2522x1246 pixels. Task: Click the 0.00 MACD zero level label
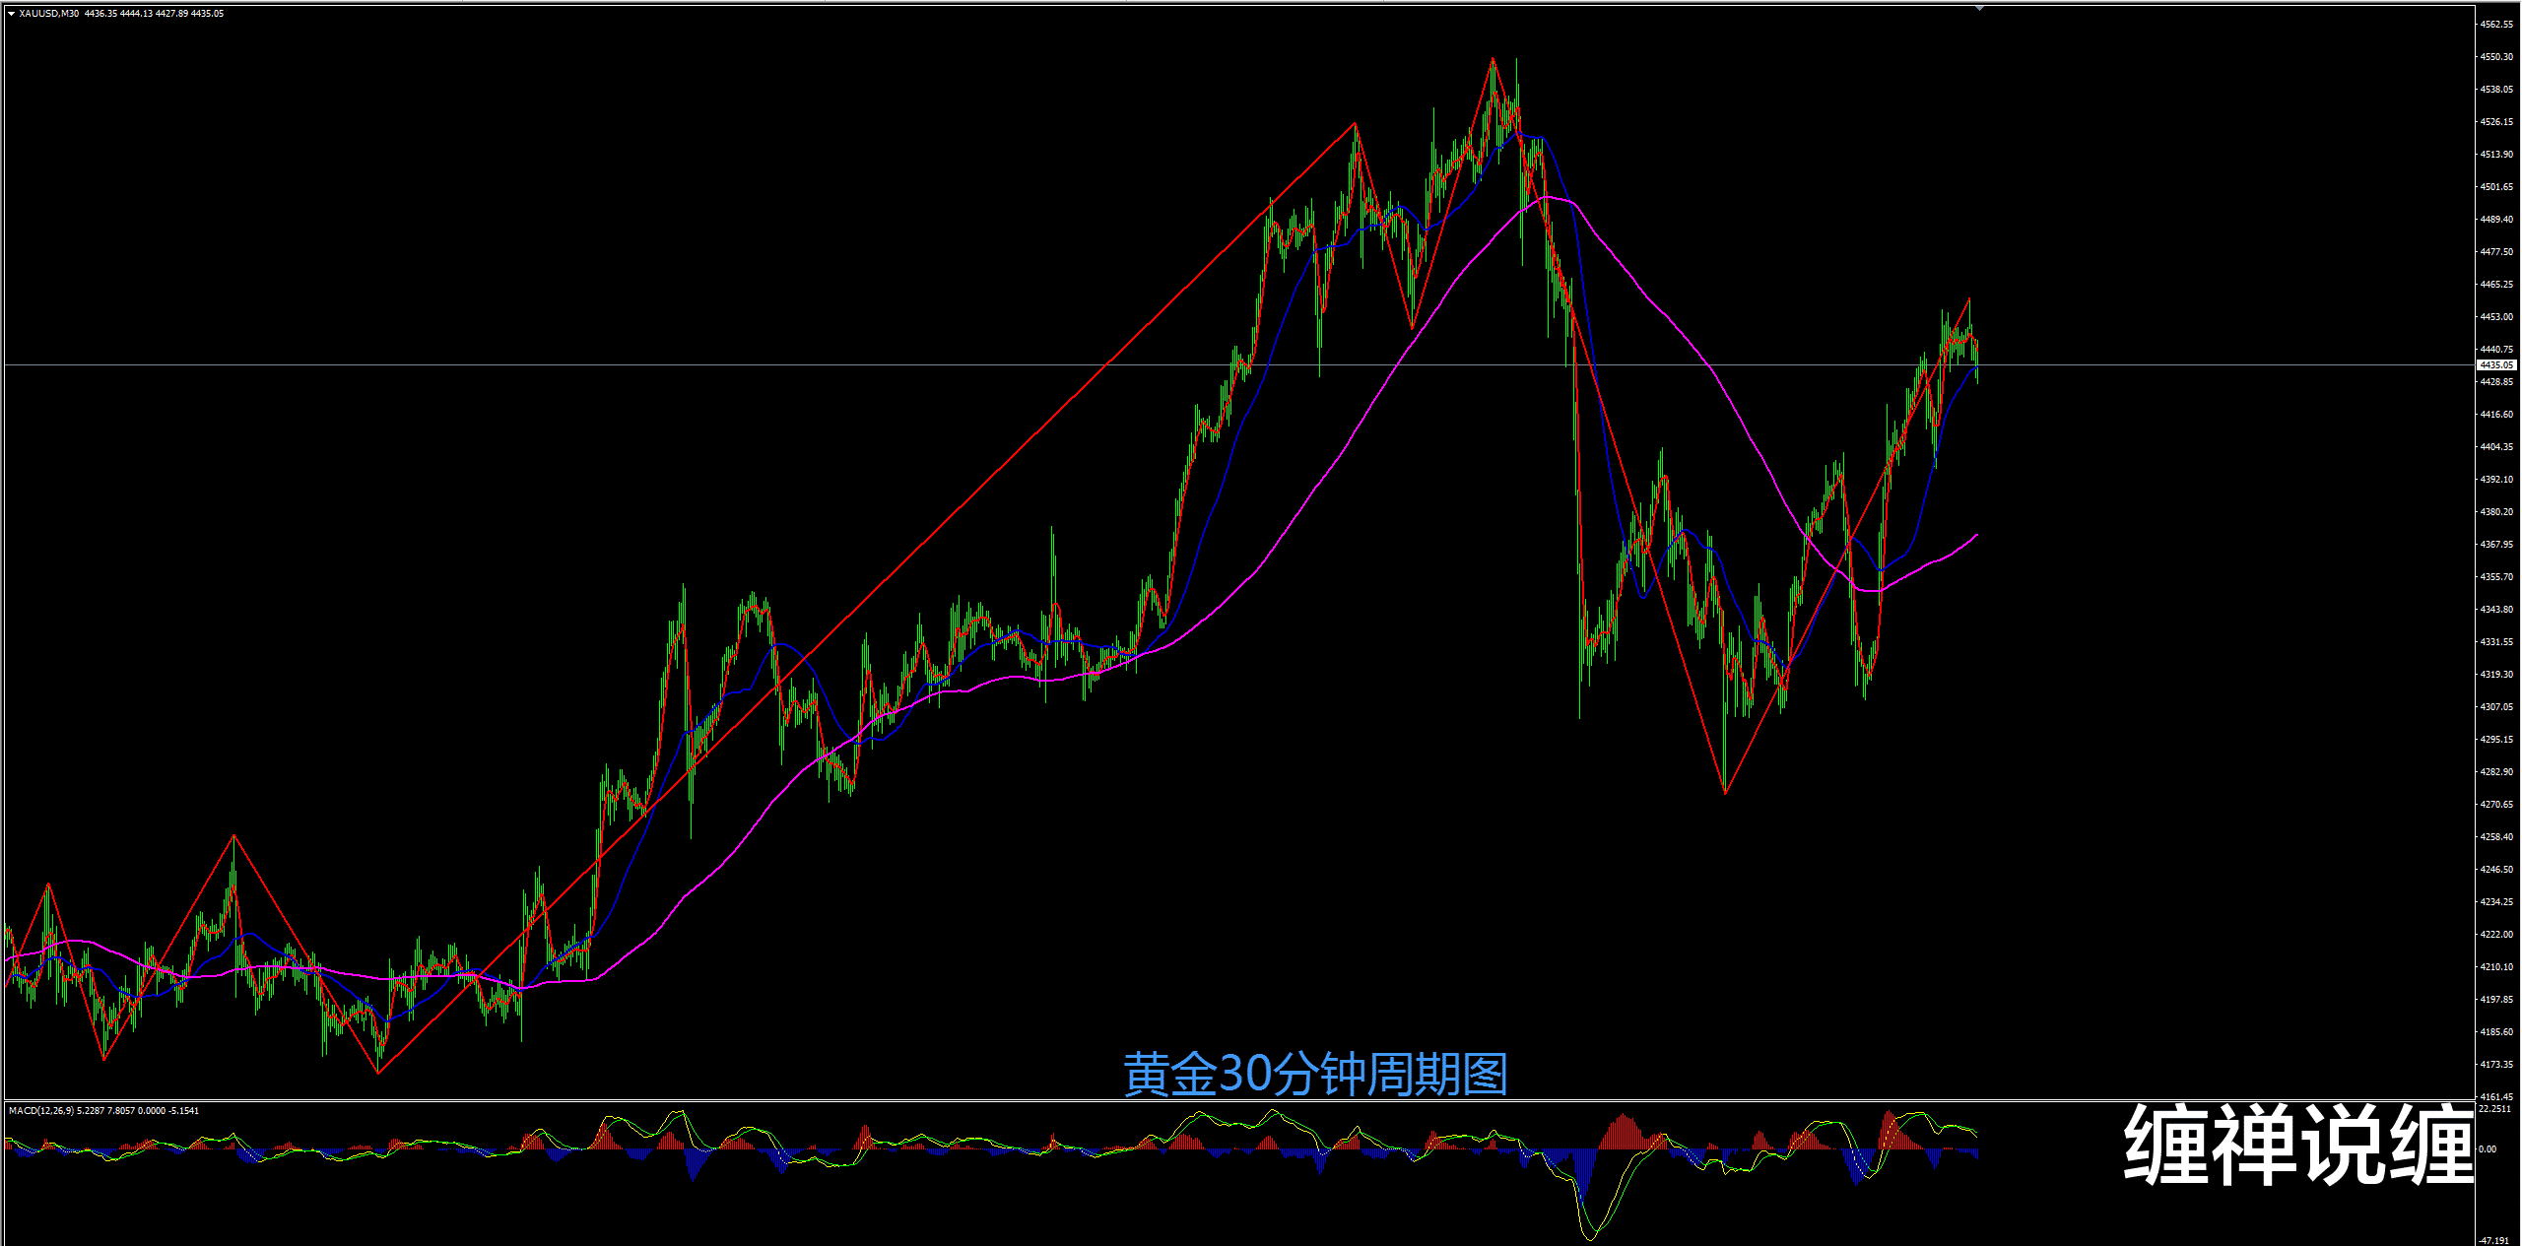point(2488,1148)
